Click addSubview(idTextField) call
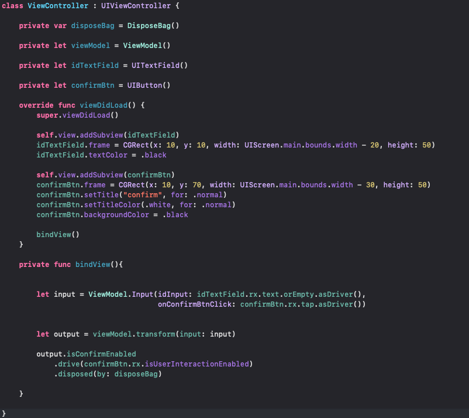This screenshot has width=469, height=418. pyautogui.click(x=129, y=135)
